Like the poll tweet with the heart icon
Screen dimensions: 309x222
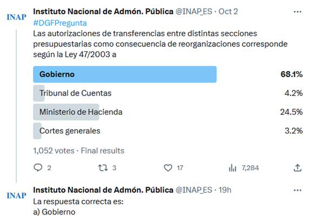point(168,168)
